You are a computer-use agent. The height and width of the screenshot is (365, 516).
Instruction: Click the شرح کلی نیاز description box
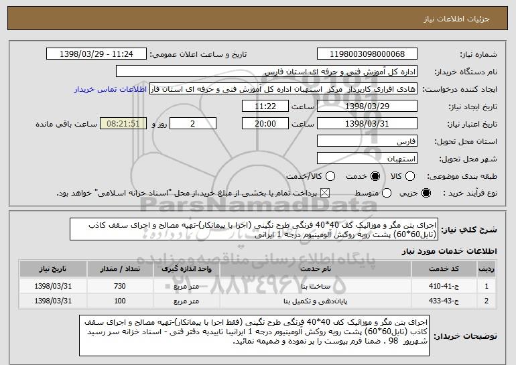[254, 229]
